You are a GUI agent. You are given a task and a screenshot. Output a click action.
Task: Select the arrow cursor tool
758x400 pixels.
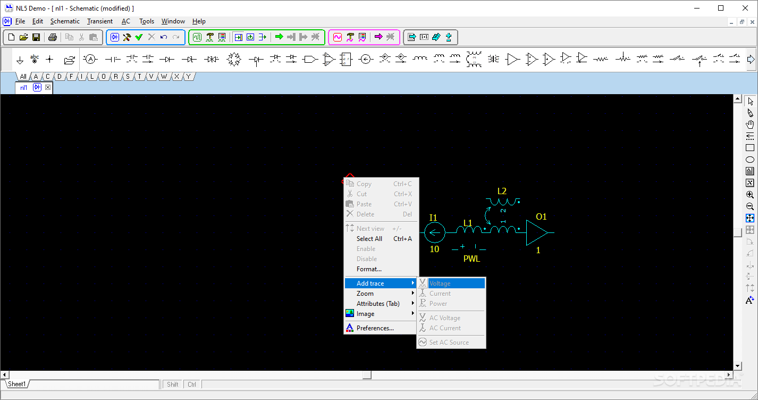pyautogui.click(x=750, y=101)
